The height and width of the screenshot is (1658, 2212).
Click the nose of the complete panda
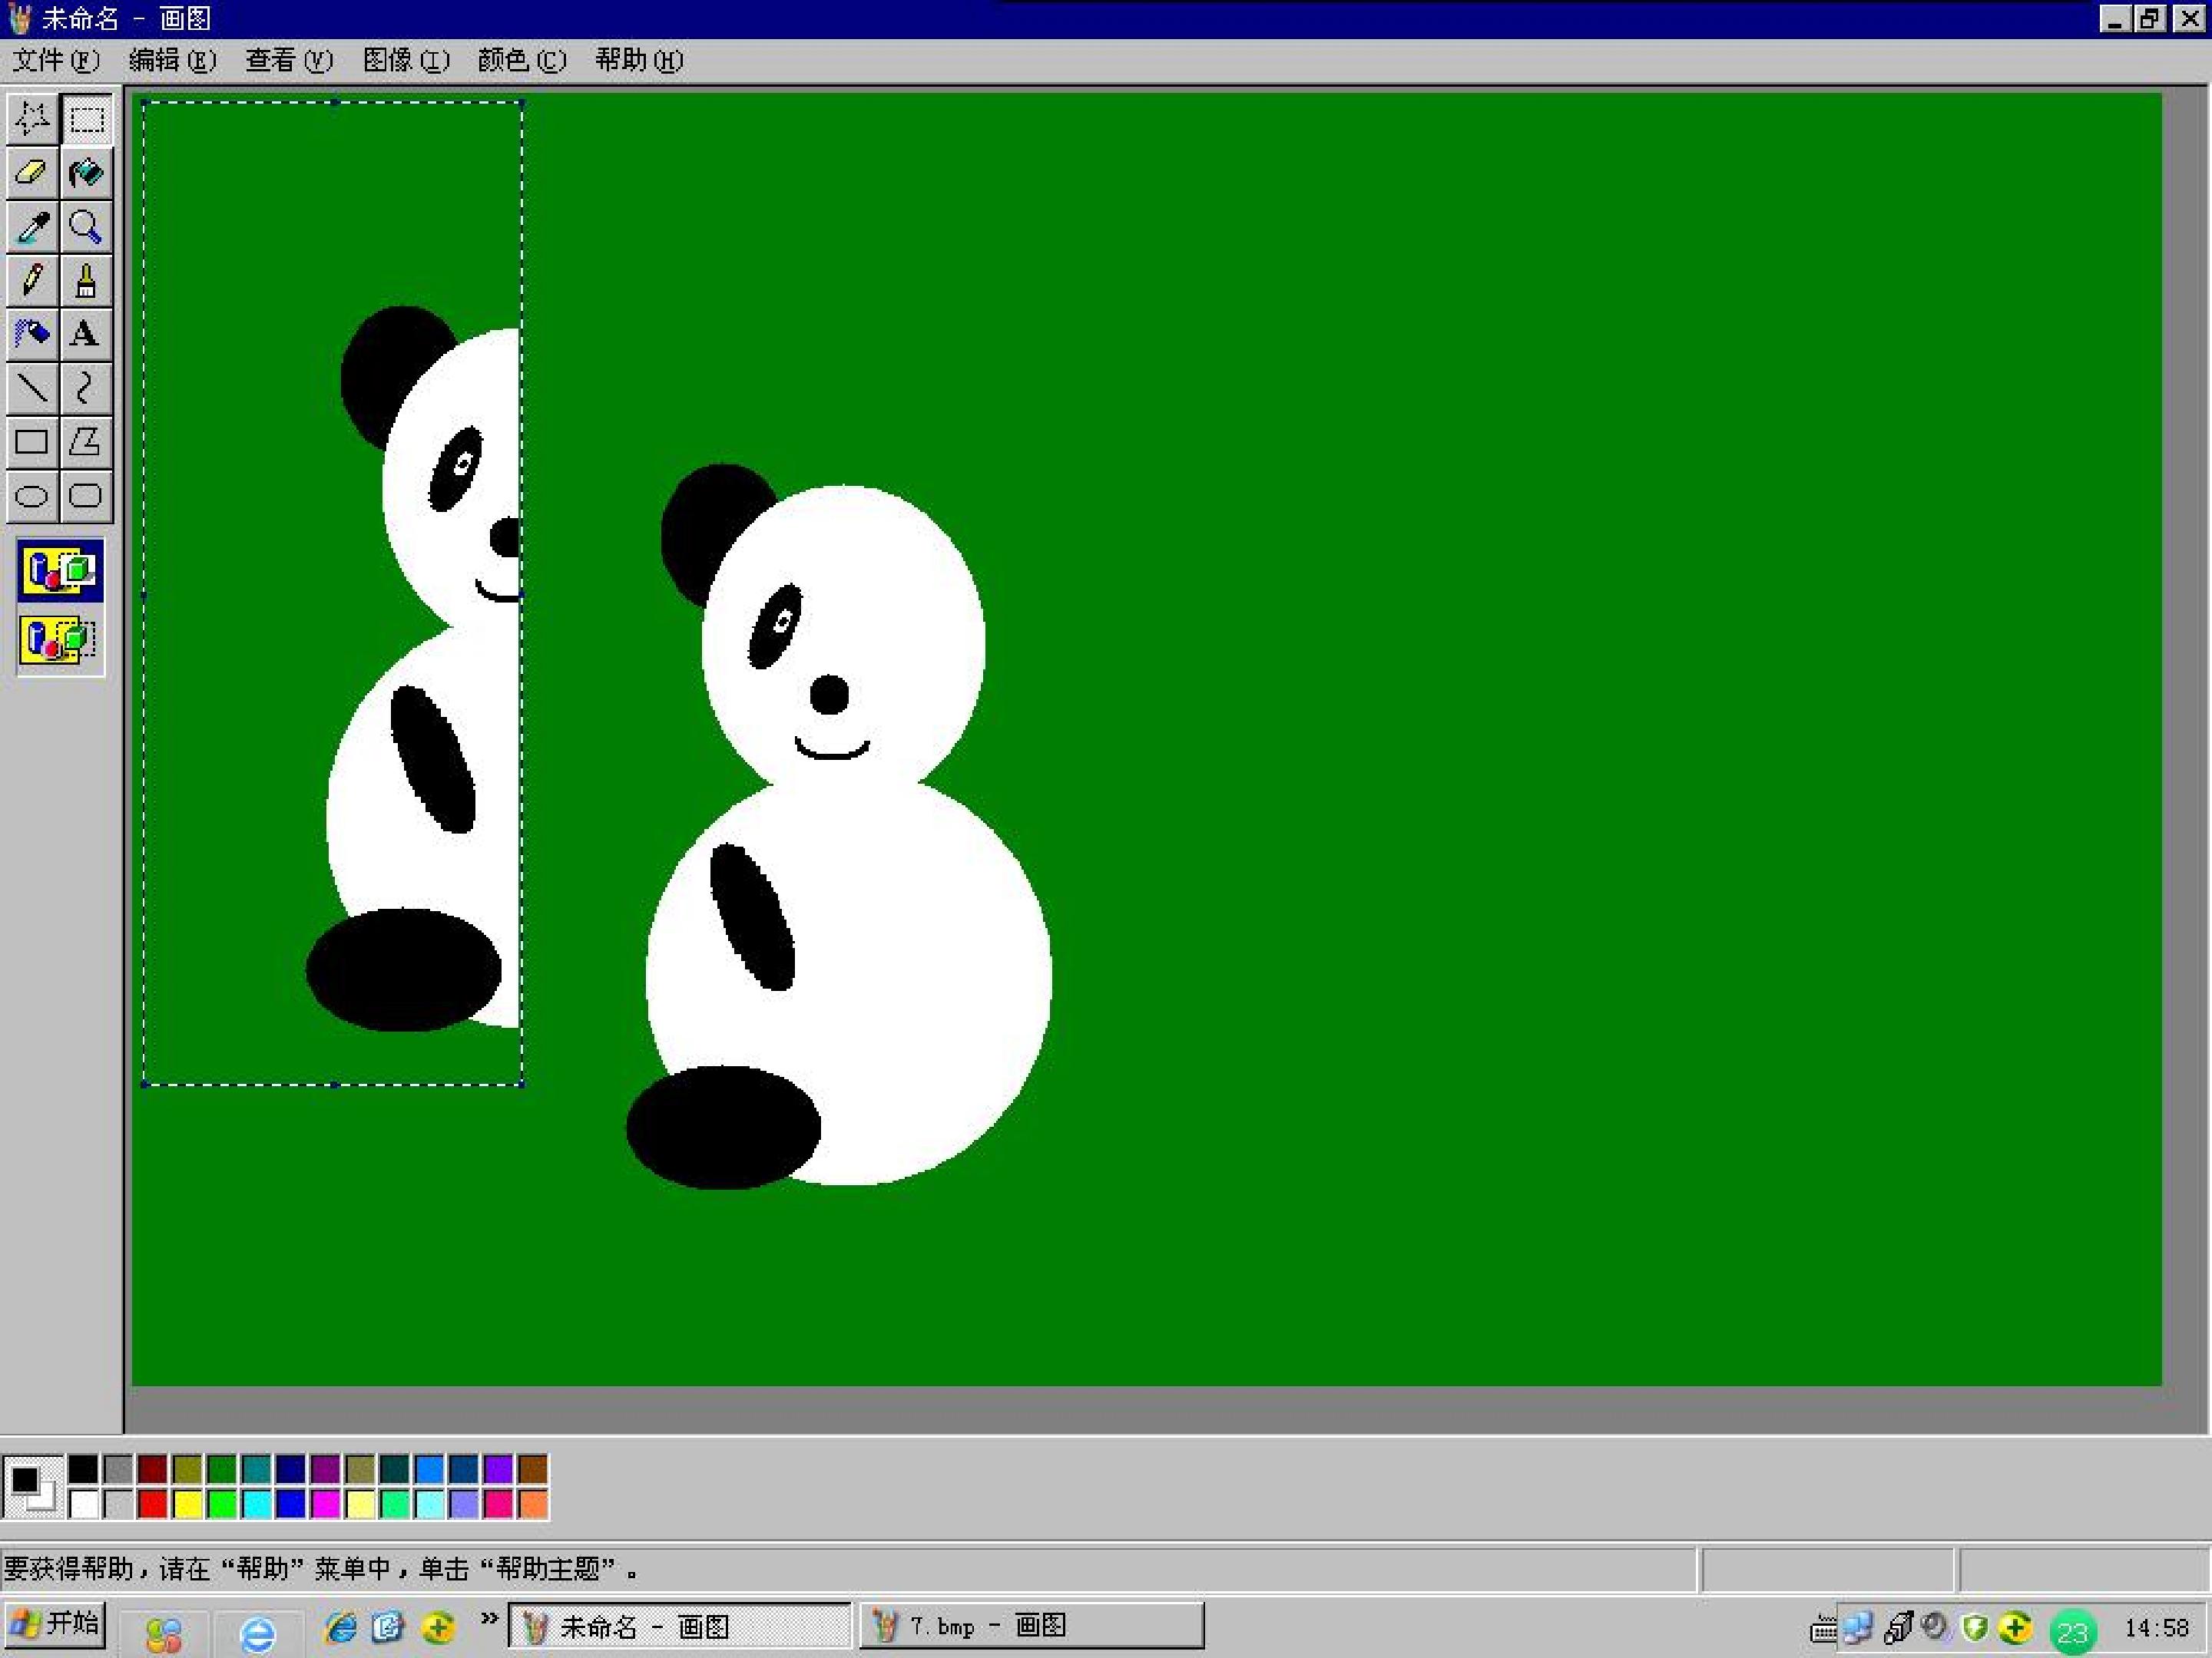click(x=829, y=695)
